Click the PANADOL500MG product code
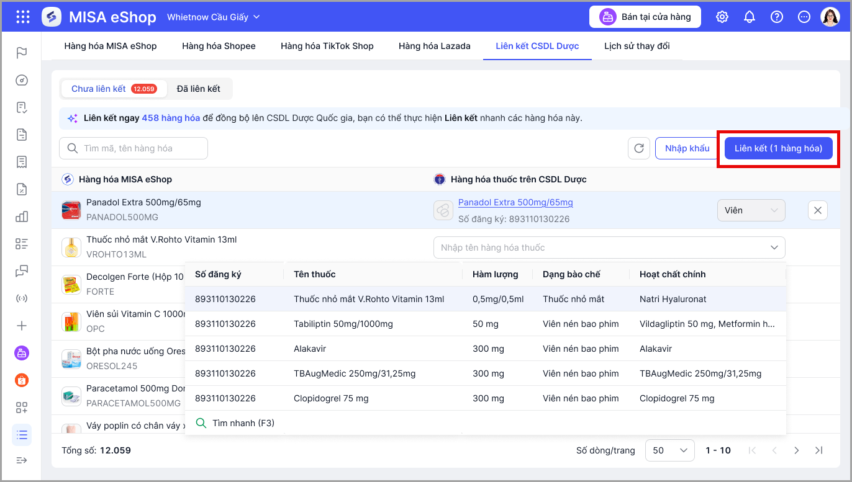The width and height of the screenshot is (852, 482). [x=122, y=217]
